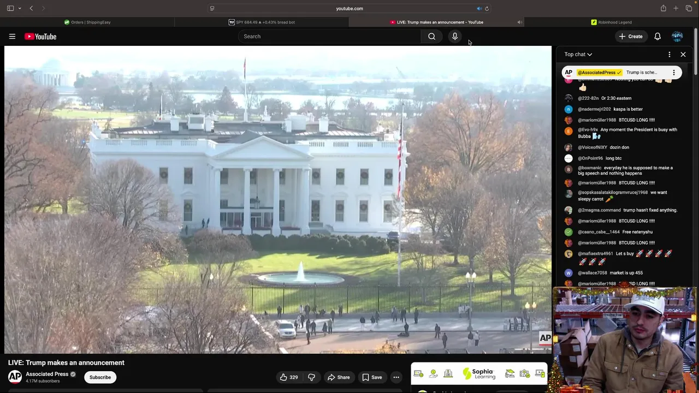Open the account avatar menu

[x=677, y=37]
